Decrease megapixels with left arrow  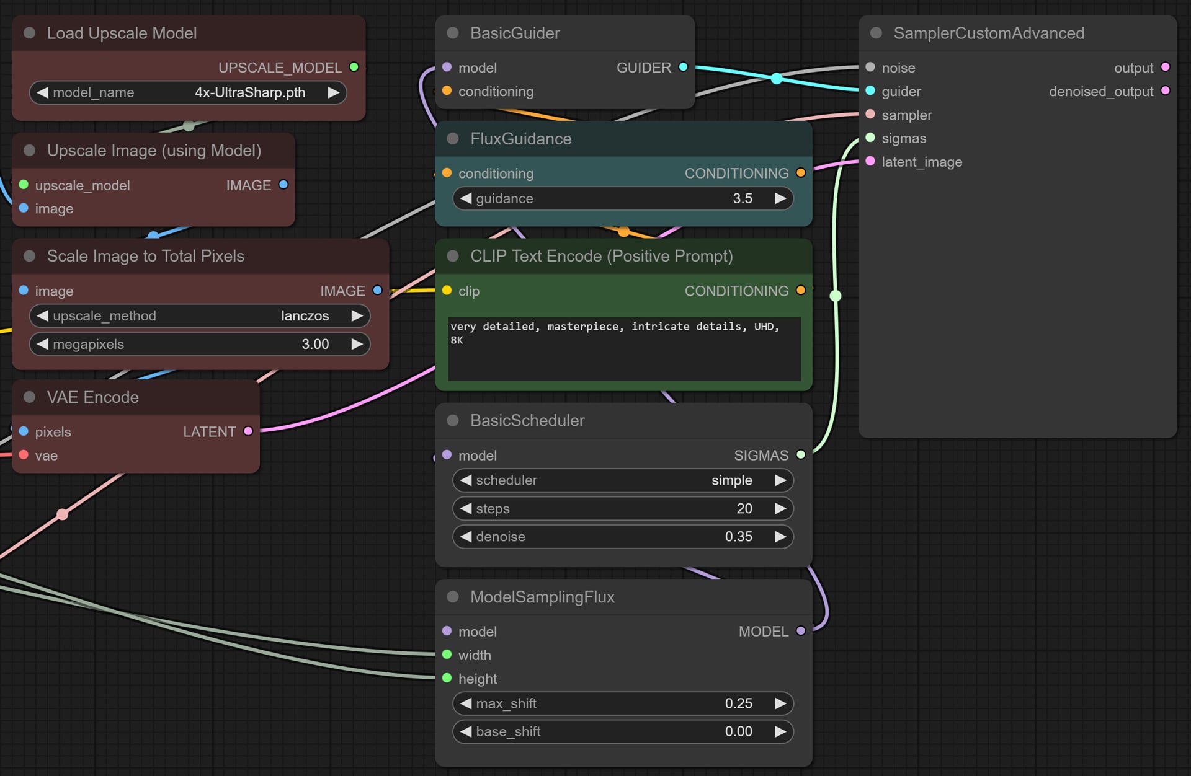coord(42,343)
